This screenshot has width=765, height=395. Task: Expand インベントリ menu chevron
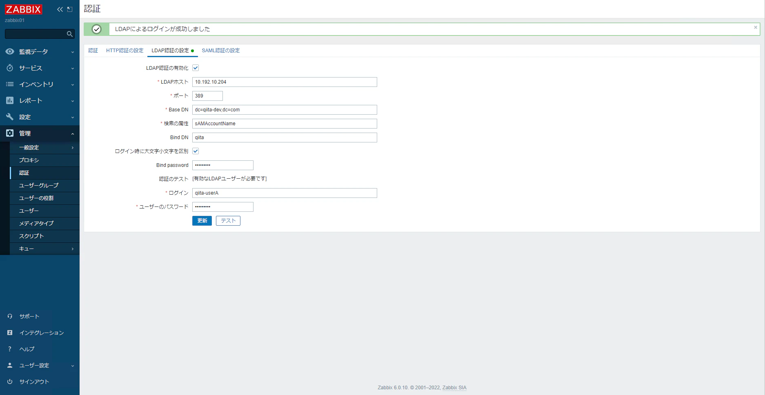[x=73, y=84]
